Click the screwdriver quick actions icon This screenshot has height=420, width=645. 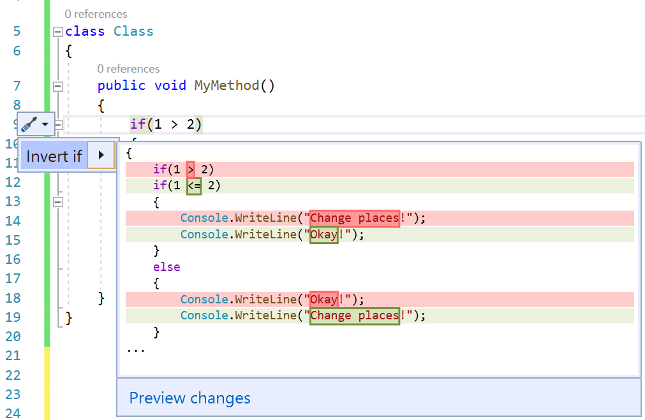(29, 124)
